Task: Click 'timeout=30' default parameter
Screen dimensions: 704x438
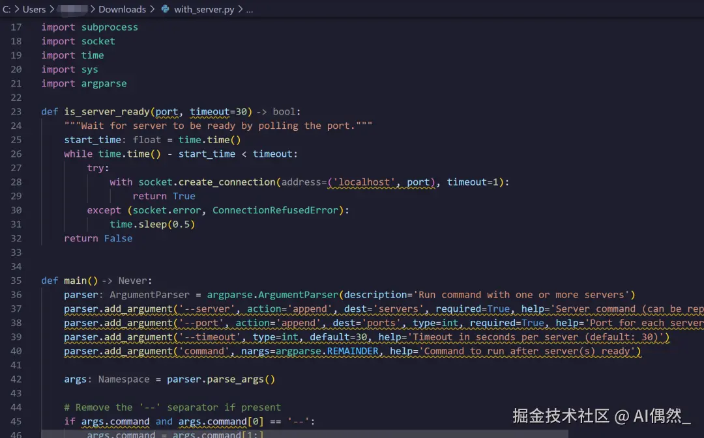Action: (218, 112)
